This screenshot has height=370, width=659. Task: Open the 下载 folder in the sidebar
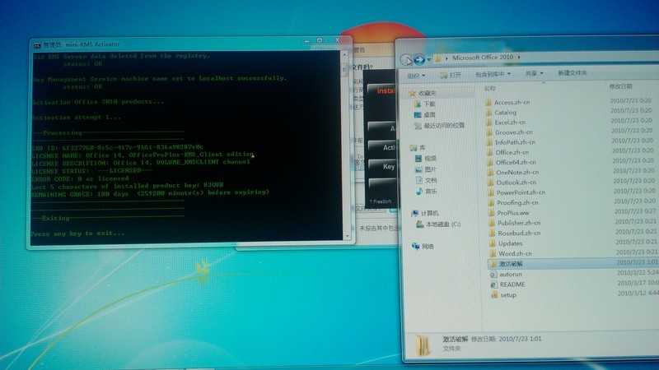coord(425,104)
